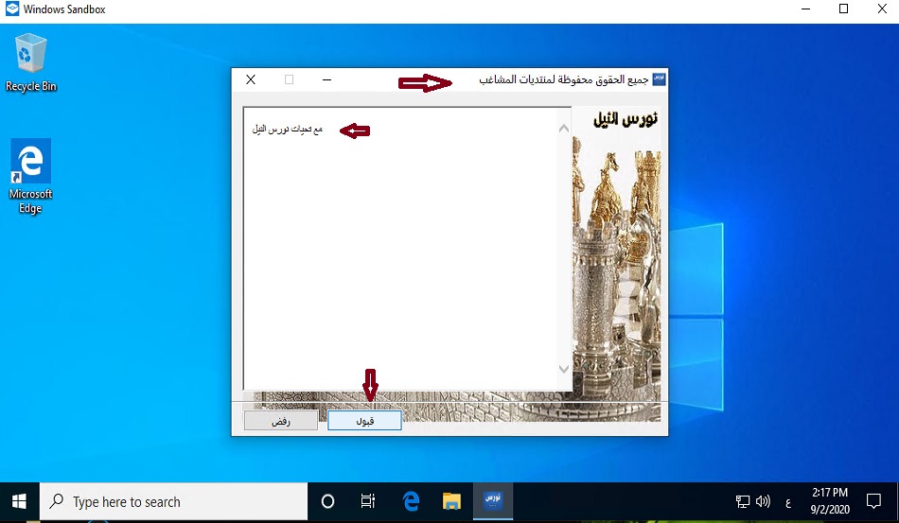Click the Cortana circle icon in taskbar

(328, 501)
